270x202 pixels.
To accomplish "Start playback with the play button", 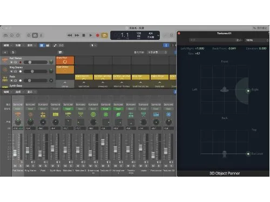I will coord(91,36).
